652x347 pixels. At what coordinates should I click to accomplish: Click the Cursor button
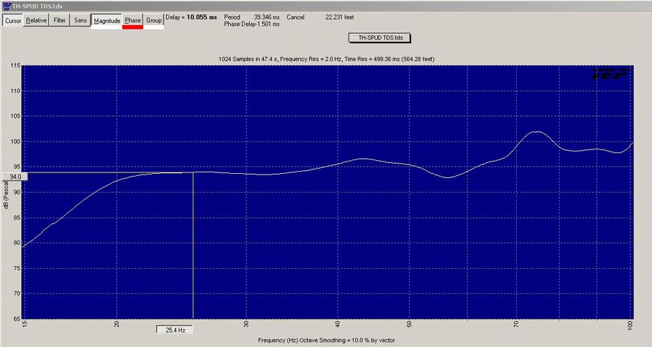(x=13, y=20)
